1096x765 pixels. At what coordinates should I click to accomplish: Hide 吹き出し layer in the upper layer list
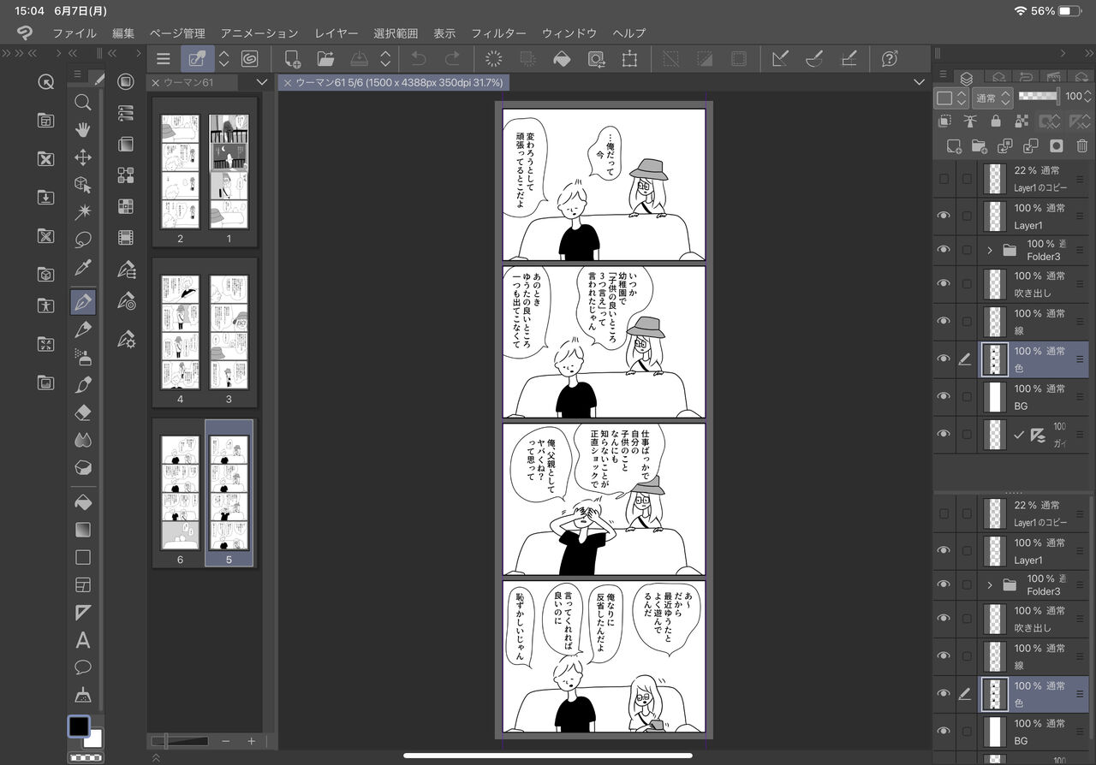[944, 284]
